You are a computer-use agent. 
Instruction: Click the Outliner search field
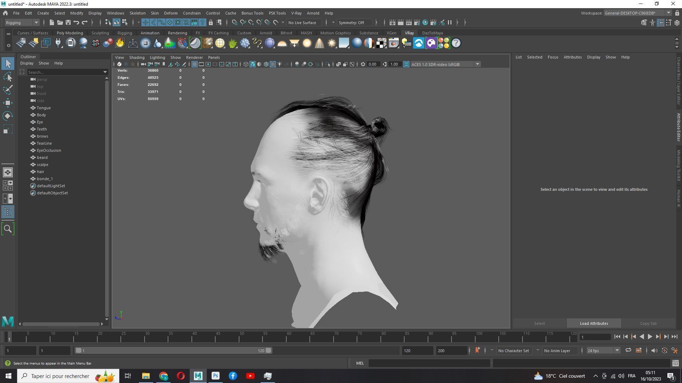tap(65, 72)
